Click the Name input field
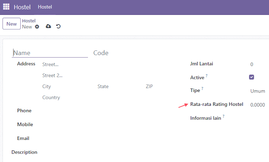 (50, 53)
